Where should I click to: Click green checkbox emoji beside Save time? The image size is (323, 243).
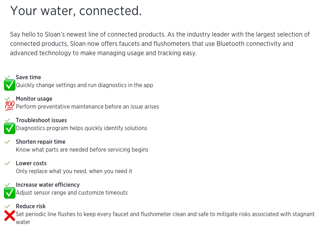9,85
